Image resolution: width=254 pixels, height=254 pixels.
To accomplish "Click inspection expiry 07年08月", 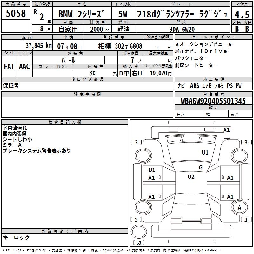I will tap(70, 46).
